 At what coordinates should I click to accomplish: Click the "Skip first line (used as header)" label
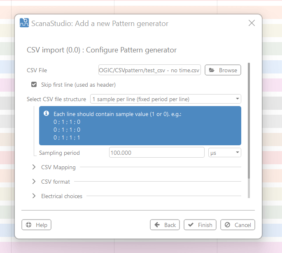(78, 85)
